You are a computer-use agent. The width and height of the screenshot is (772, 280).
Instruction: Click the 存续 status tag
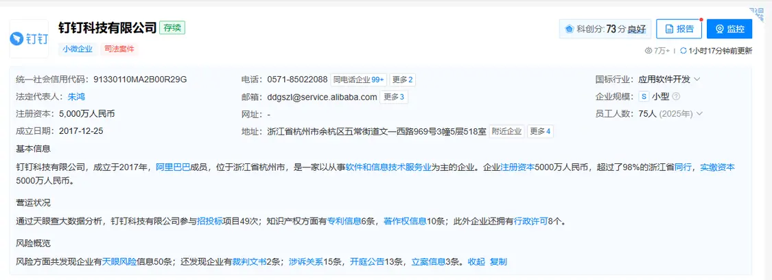pos(172,27)
